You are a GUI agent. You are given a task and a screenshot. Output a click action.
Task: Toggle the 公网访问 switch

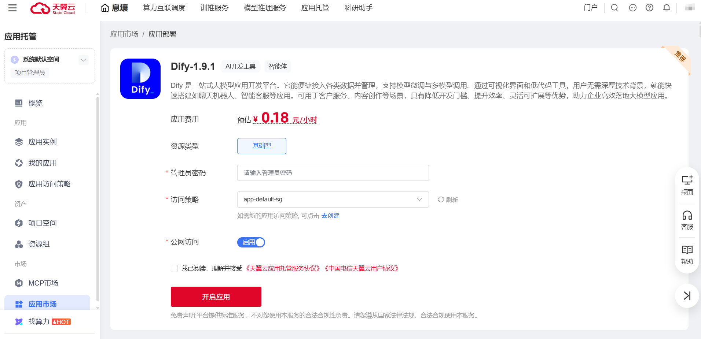pyautogui.click(x=251, y=242)
